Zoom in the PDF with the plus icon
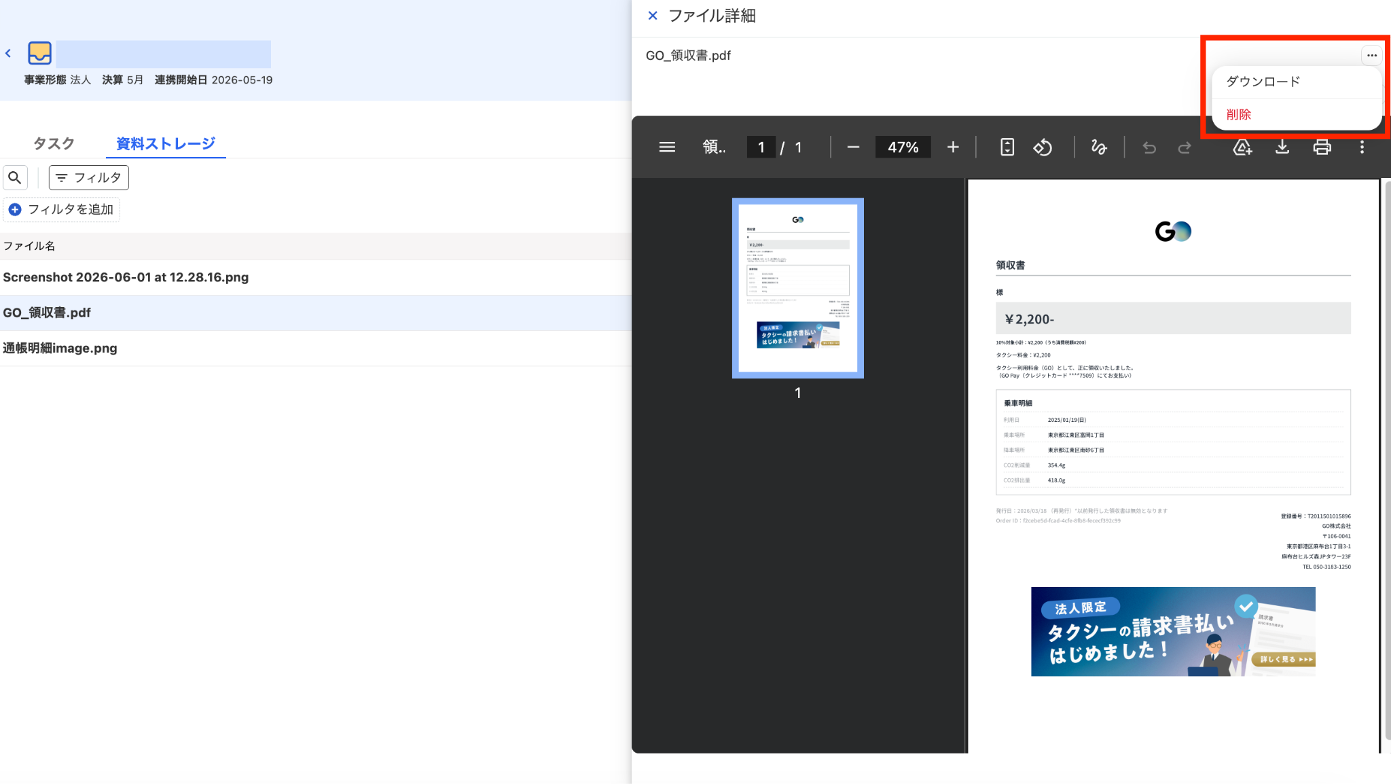 click(x=953, y=147)
